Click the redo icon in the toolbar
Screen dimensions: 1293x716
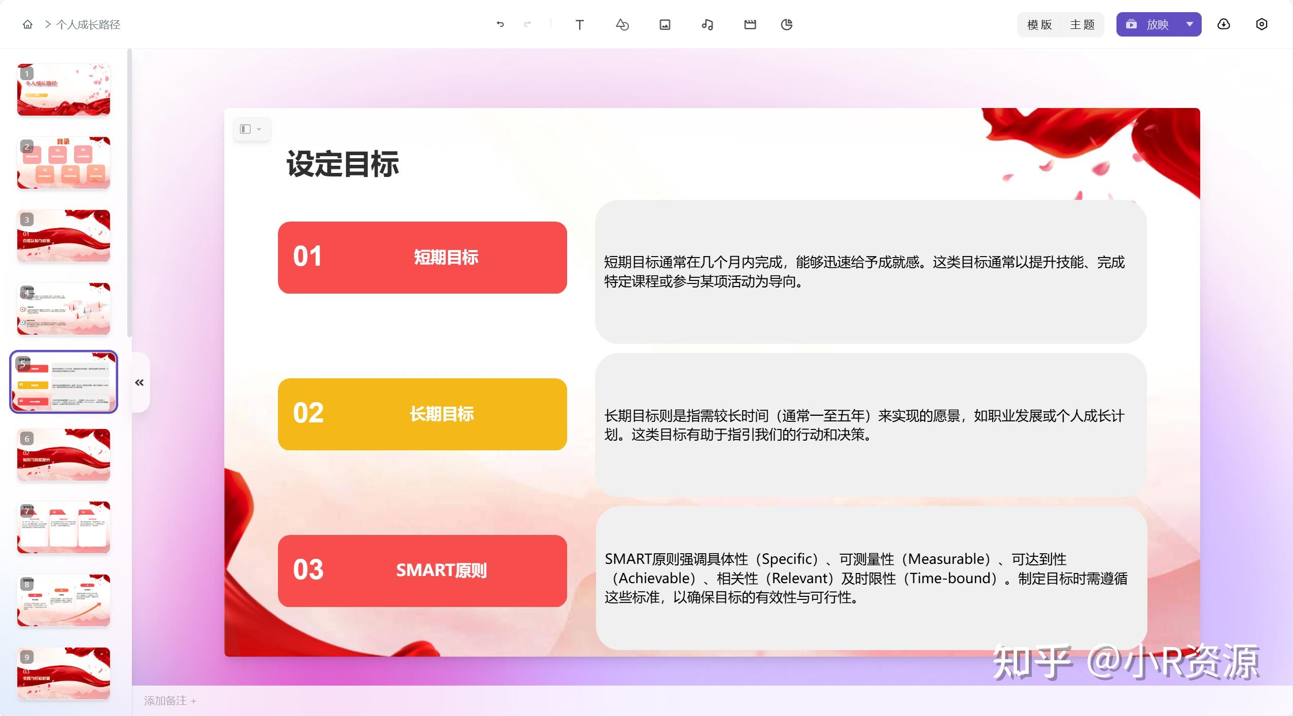[x=528, y=24]
